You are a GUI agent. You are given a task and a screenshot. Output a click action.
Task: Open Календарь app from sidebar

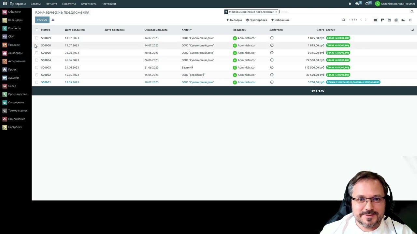coord(12,20)
